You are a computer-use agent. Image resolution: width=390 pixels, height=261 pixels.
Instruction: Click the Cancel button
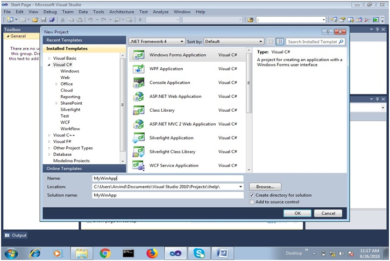328,213
